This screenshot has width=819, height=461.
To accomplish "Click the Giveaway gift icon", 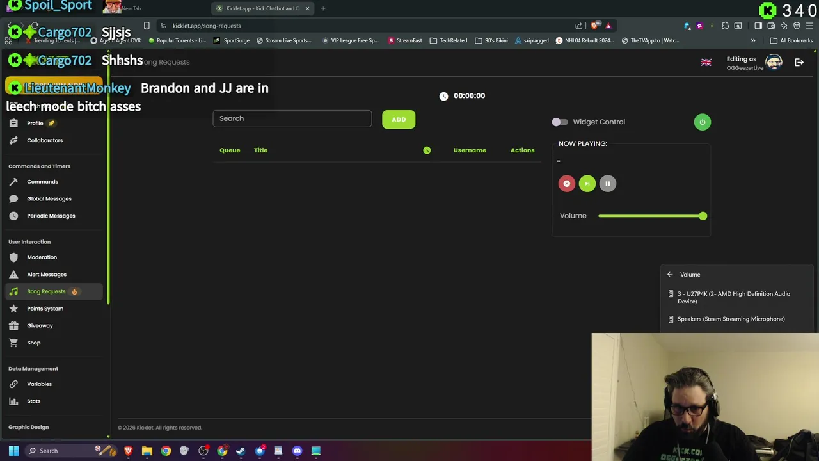I will click(x=13, y=326).
